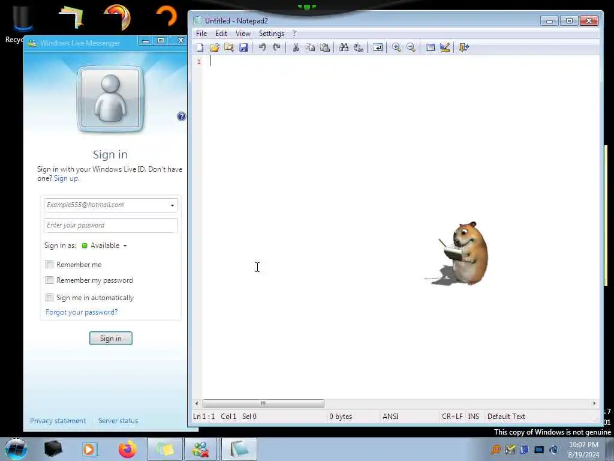This screenshot has width=614, height=461.
Task: Click the black printer icon on taskbar
Action: point(53,449)
